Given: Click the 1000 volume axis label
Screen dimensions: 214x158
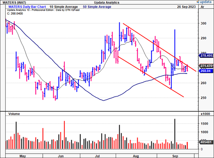Looking at the screenshot, I should 204,132.
